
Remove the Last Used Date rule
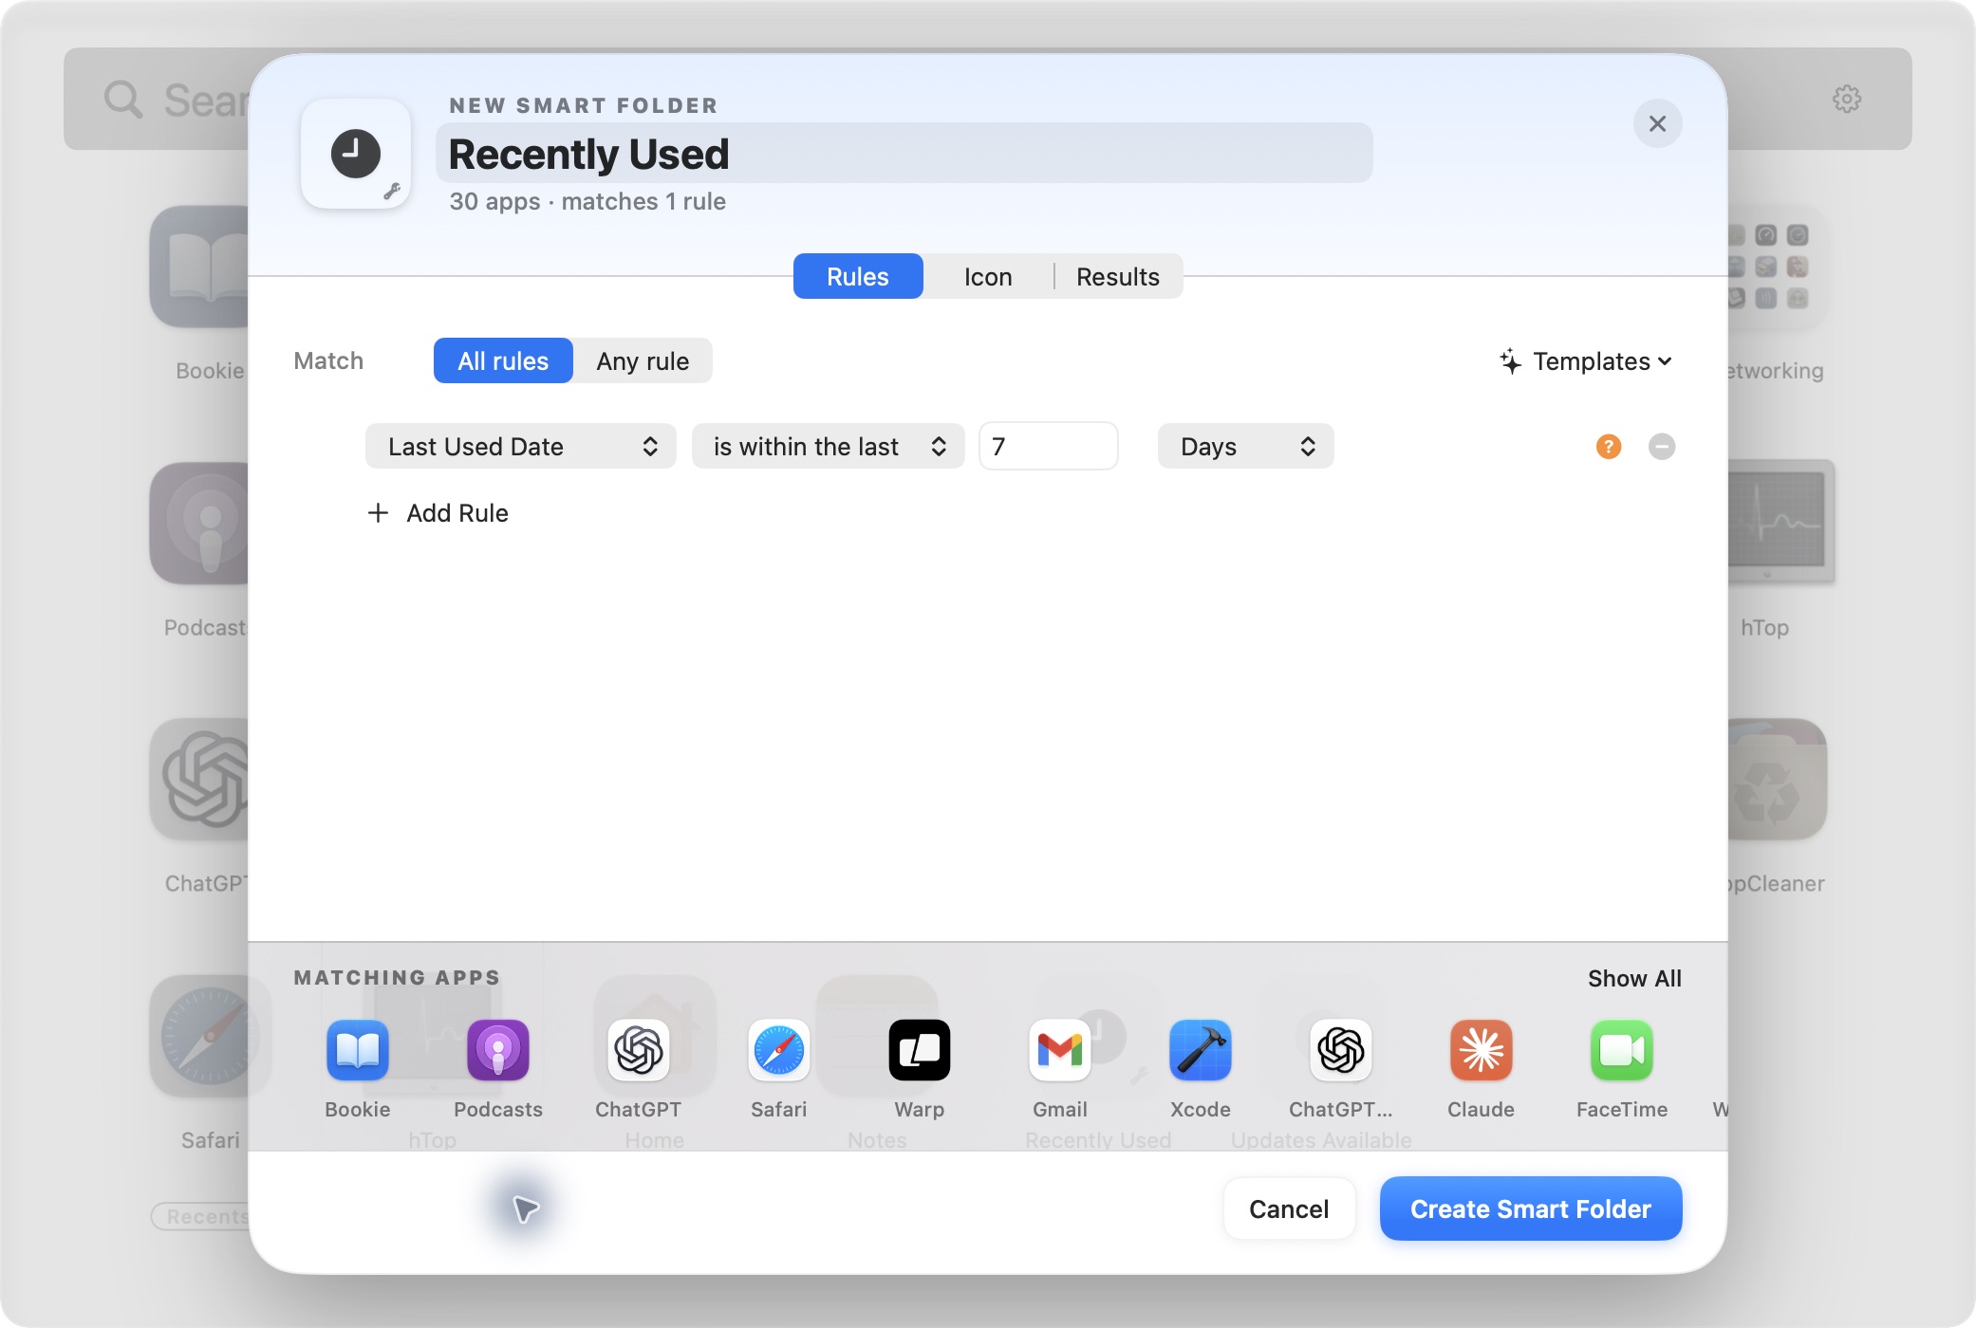point(1662,446)
